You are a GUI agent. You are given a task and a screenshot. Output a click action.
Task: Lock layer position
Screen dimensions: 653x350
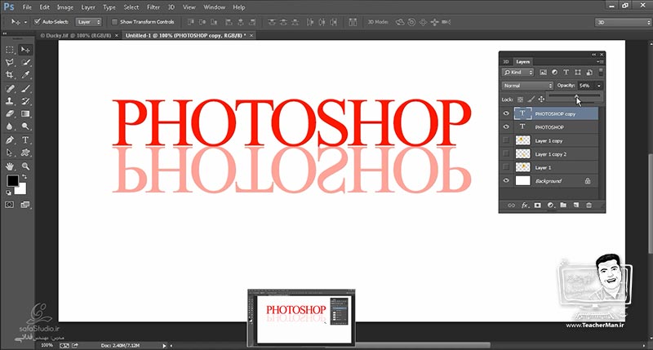[541, 100]
